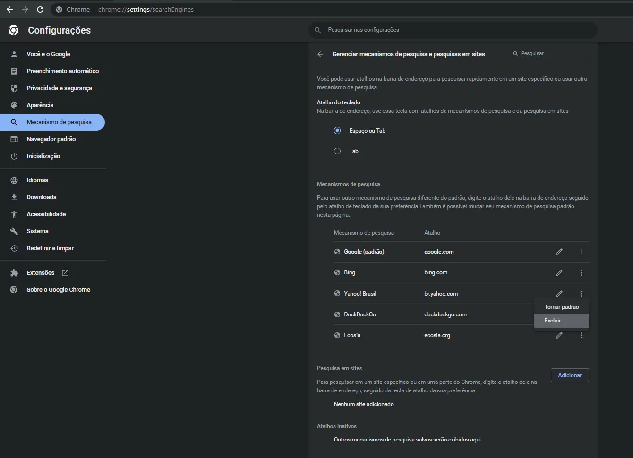Focus the Pesquisar nas configurações search field
The width and height of the screenshot is (633, 458).
453,30
